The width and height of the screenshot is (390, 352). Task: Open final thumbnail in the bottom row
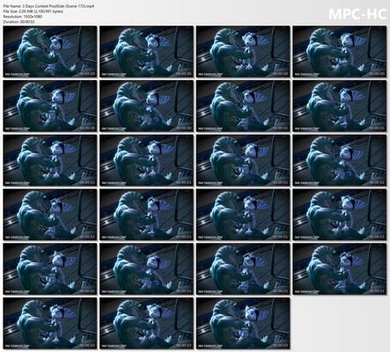click(x=243, y=323)
